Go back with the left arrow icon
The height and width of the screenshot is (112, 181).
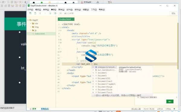[40, 13]
